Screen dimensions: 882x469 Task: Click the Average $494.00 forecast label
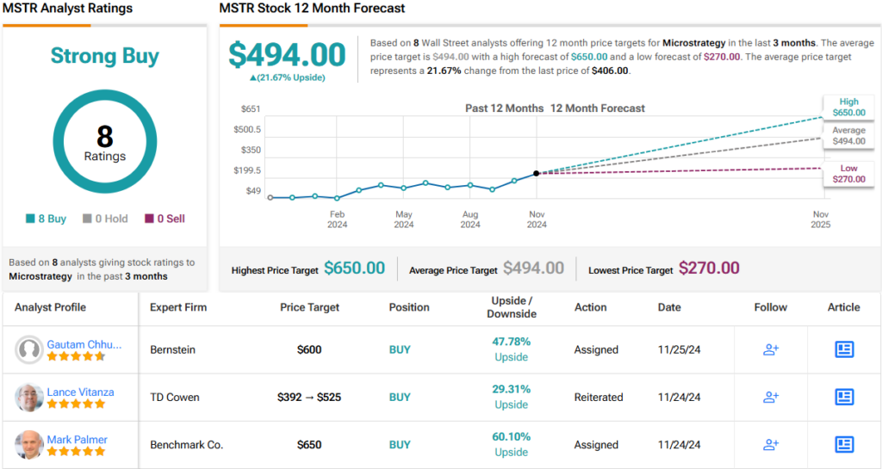pyautogui.click(x=848, y=135)
